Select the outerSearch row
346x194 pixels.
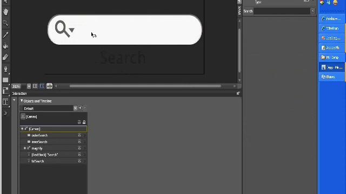coord(54,135)
